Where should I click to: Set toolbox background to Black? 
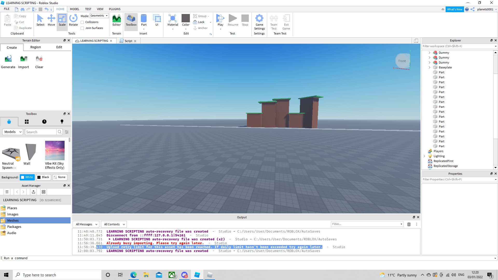43,177
